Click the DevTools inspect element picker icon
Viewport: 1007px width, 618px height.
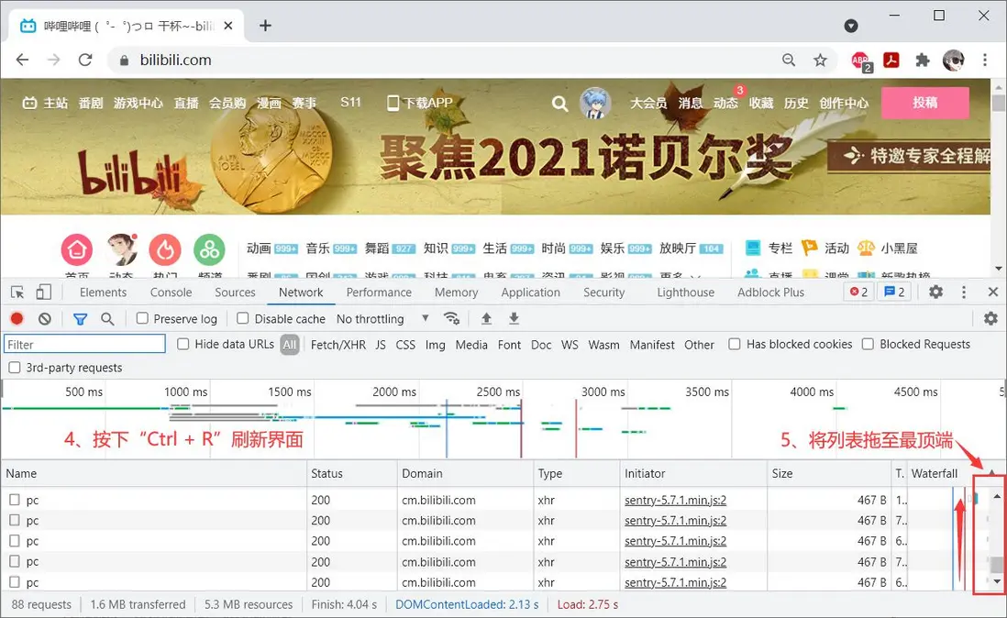[x=17, y=292]
